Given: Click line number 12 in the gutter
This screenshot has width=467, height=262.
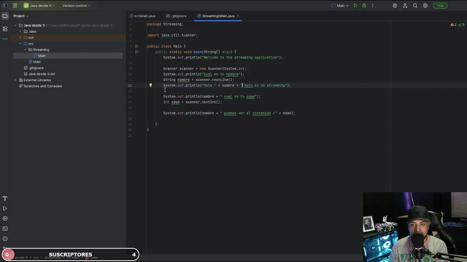Looking at the screenshot, I should 130,85.
